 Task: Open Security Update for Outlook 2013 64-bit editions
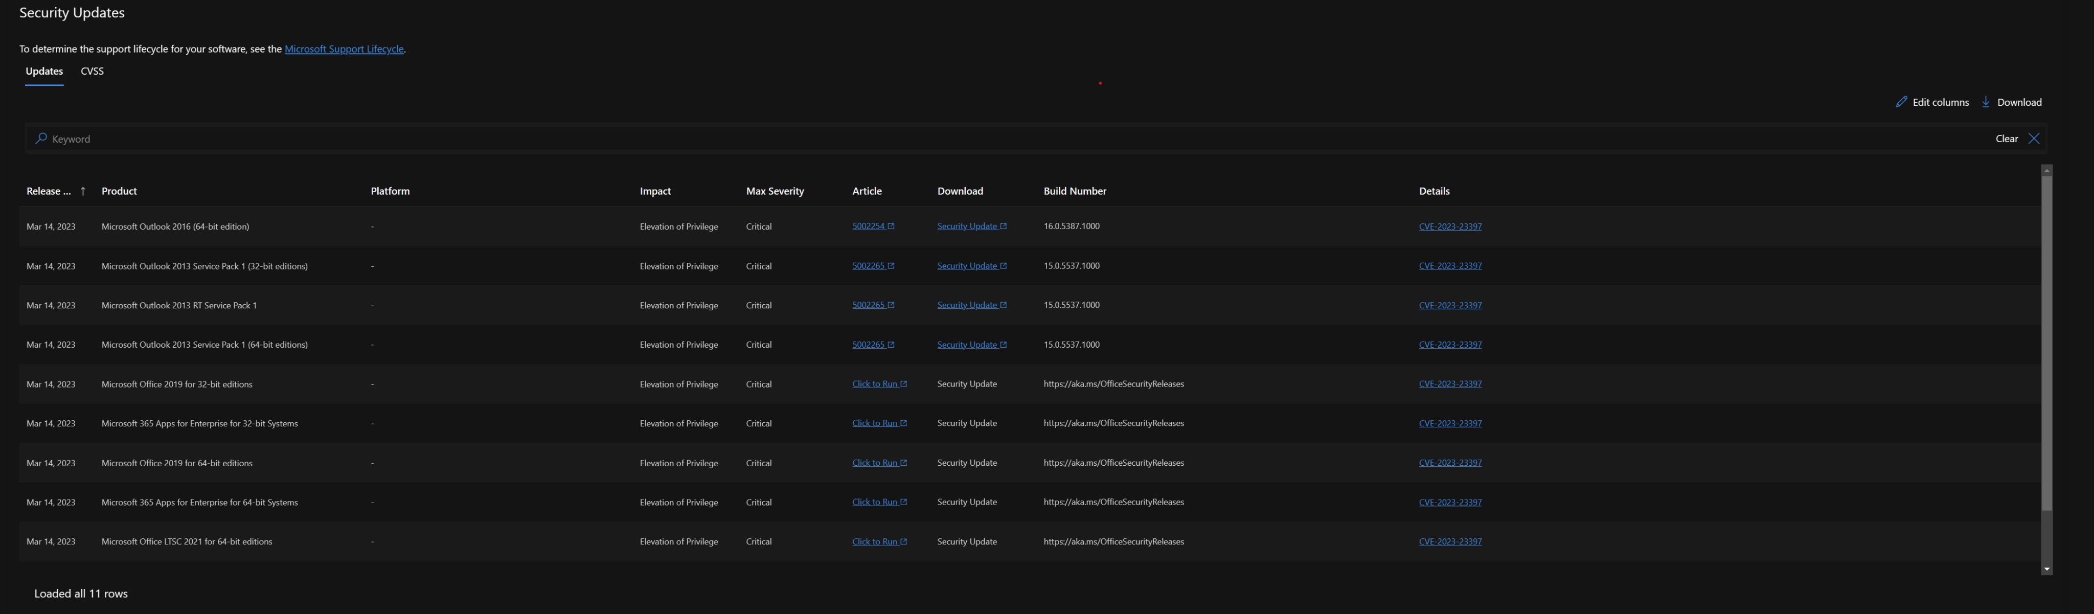pyautogui.click(x=967, y=346)
